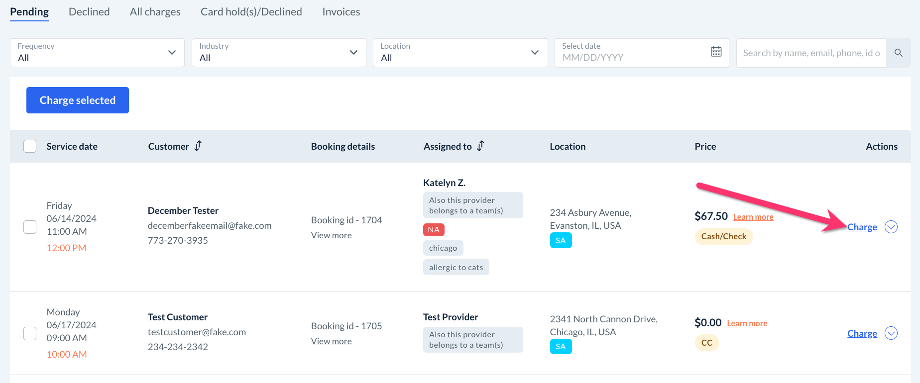The width and height of the screenshot is (920, 383).
Task: Switch to the Declined tab
Action: 89,12
